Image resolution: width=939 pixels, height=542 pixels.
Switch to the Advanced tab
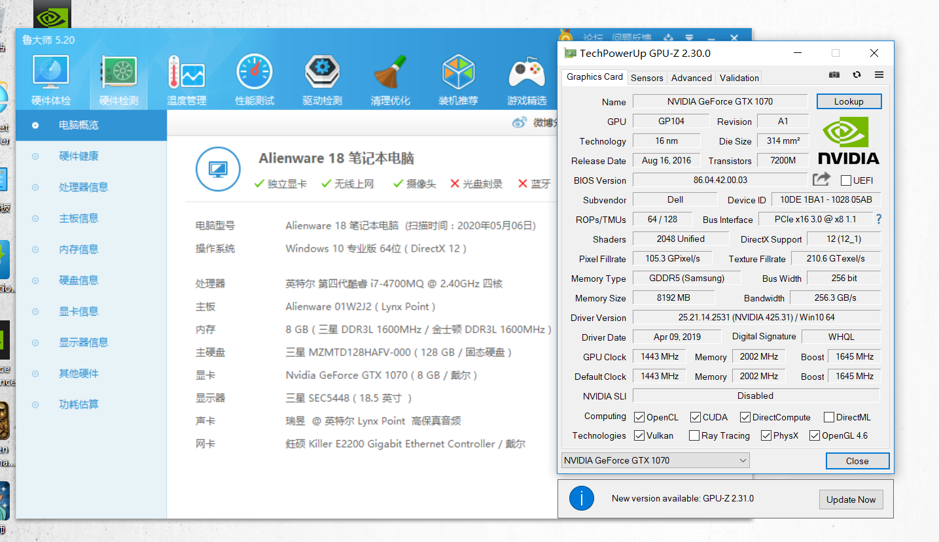692,78
